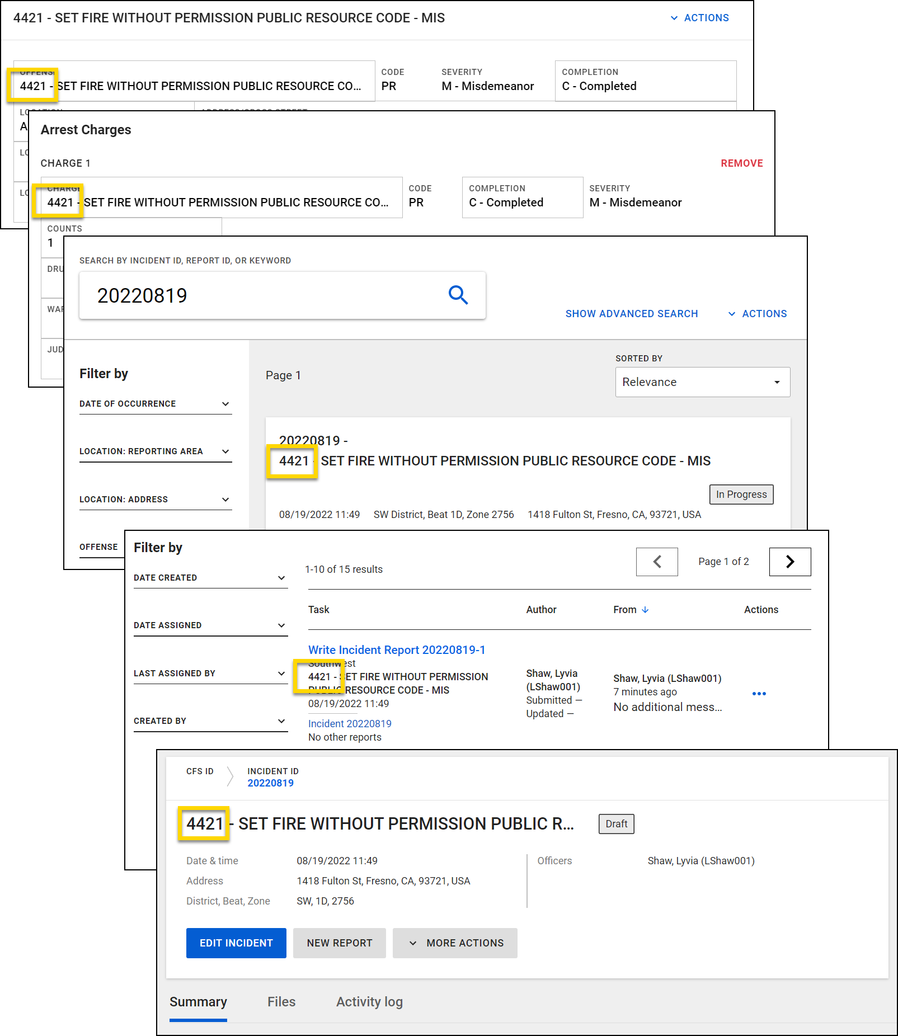The width and height of the screenshot is (898, 1036).
Task: Open ACTIONS menu beside advanced search
Action: click(758, 314)
